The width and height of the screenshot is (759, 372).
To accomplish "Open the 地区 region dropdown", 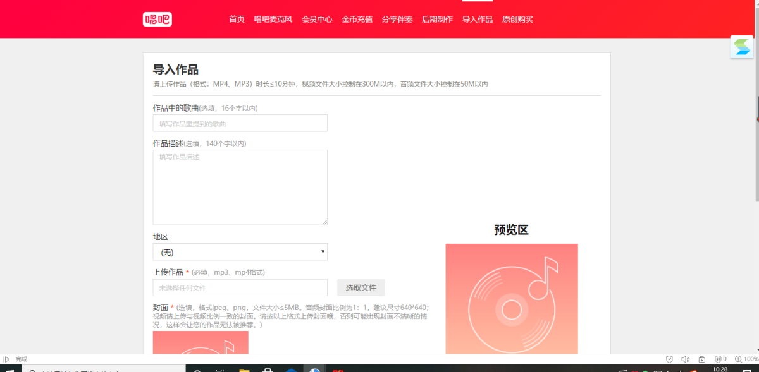I will click(x=240, y=252).
